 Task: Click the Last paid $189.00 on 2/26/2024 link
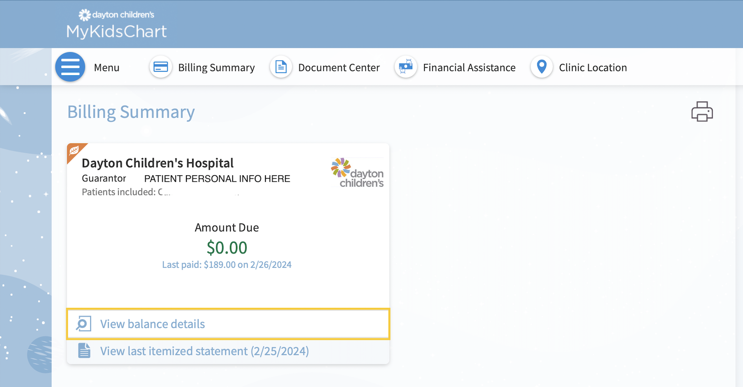tap(227, 265)
